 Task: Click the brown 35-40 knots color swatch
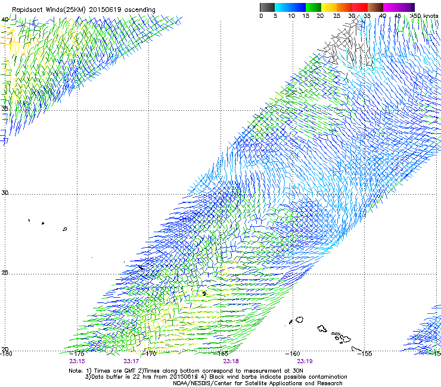[x=375, y=7]
